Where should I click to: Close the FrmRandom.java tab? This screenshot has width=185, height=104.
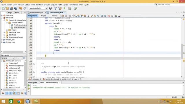point(65,12)
